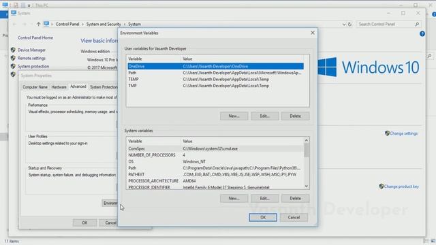Screen dimensions: 436x245
Task: Click System window title bar icon
Action: tap(14, 13)
